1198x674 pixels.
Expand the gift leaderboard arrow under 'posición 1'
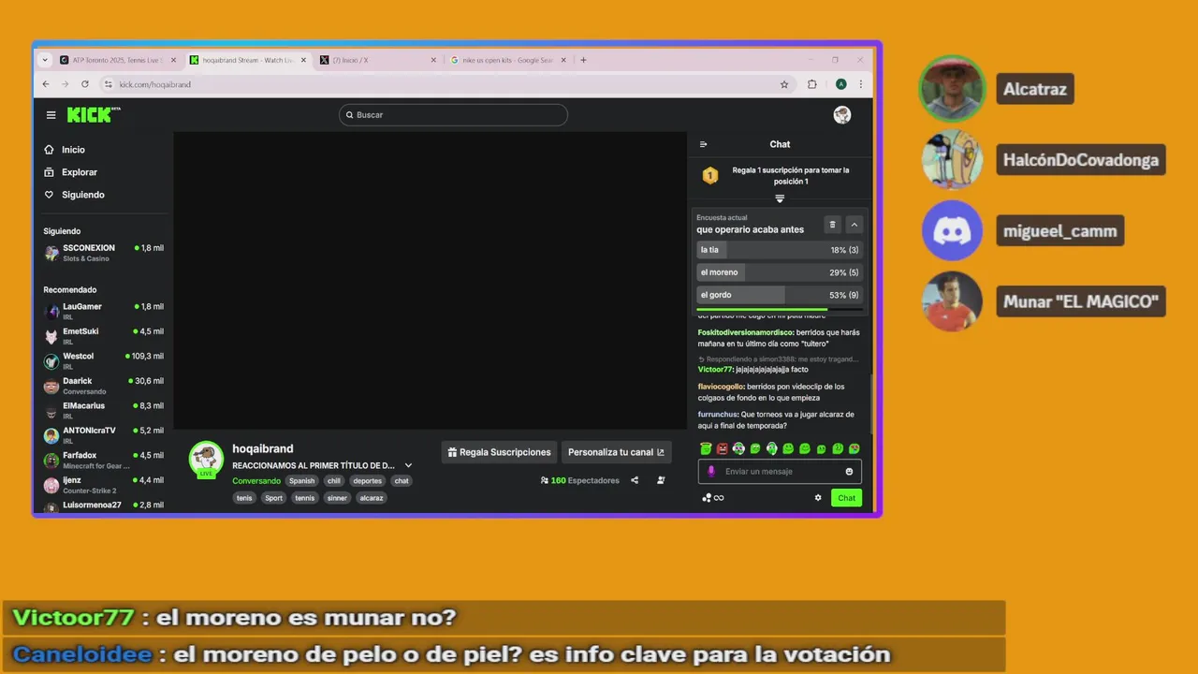tap(780, 198)
